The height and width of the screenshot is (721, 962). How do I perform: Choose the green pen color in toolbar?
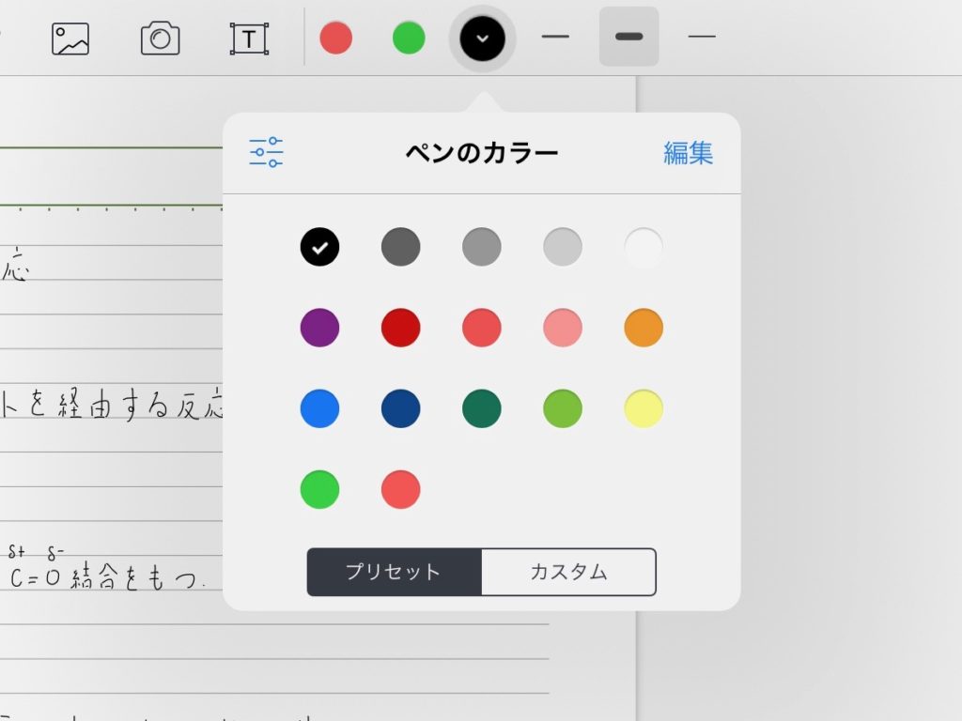point(409,38)
